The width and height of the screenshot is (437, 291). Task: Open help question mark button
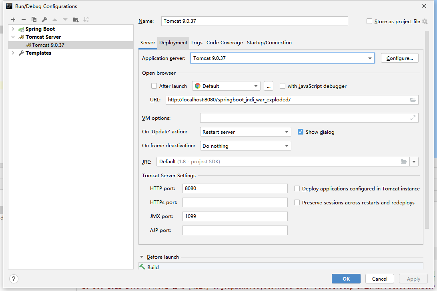14,279
